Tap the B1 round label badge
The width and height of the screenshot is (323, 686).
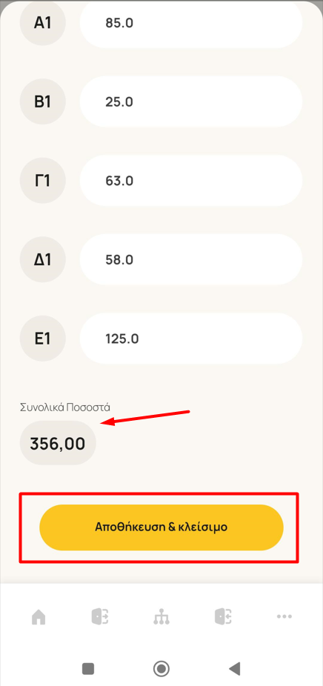(43, 101)
